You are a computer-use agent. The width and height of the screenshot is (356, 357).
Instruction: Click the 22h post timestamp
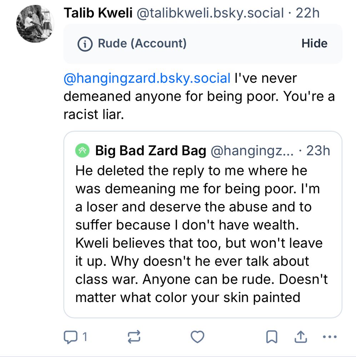[308, 13]
